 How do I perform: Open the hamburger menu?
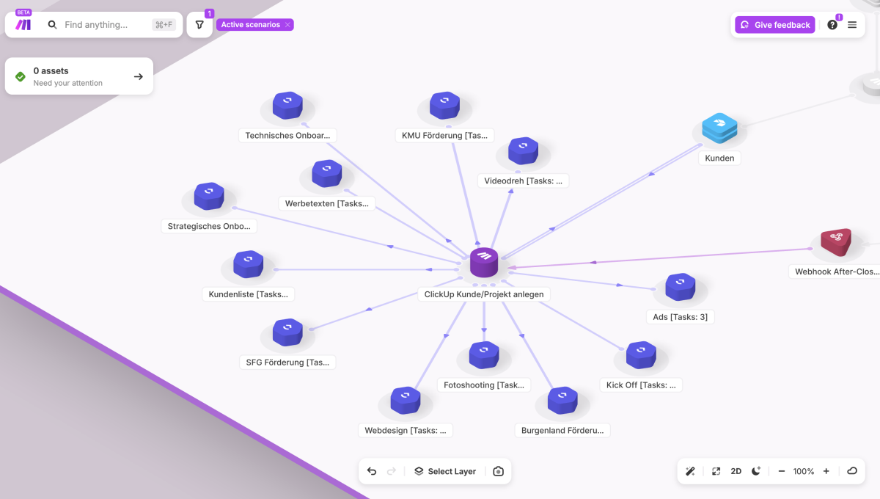pos(852,25)
